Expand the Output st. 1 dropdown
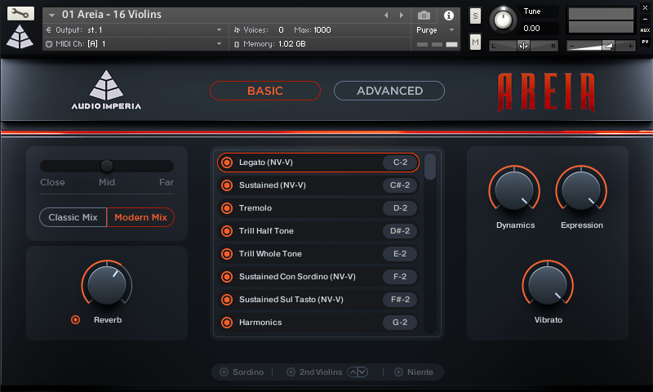The width and height of the screenshot is (653, 392). pos(219,29)
